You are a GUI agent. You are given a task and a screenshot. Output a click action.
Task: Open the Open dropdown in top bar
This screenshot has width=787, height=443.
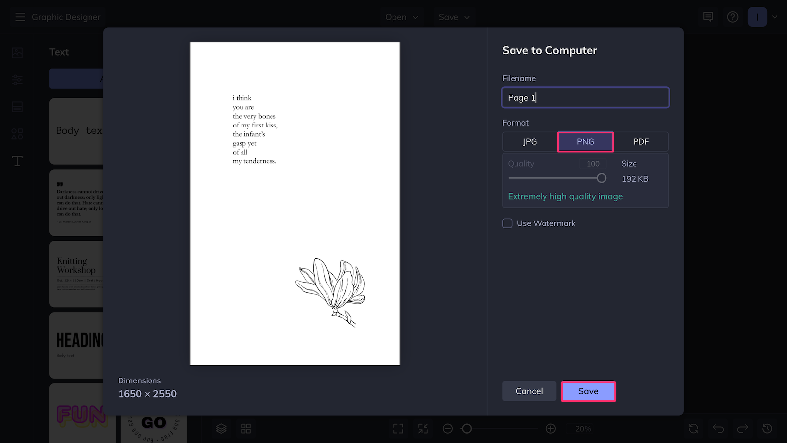[x=401, y=17]
